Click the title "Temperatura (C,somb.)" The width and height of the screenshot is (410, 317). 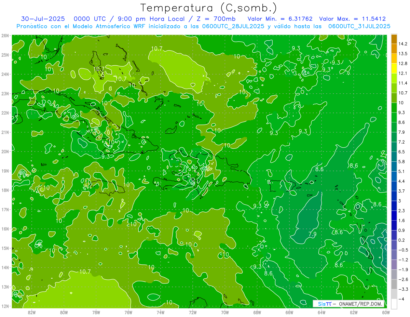pos(208,8)
